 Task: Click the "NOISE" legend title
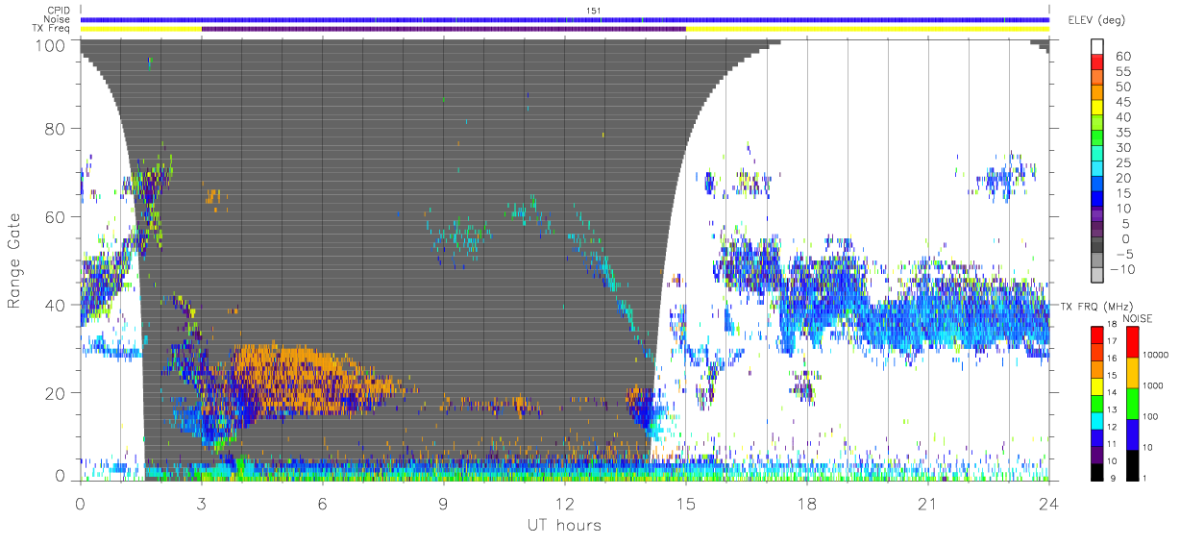[x=1137, y=318]
